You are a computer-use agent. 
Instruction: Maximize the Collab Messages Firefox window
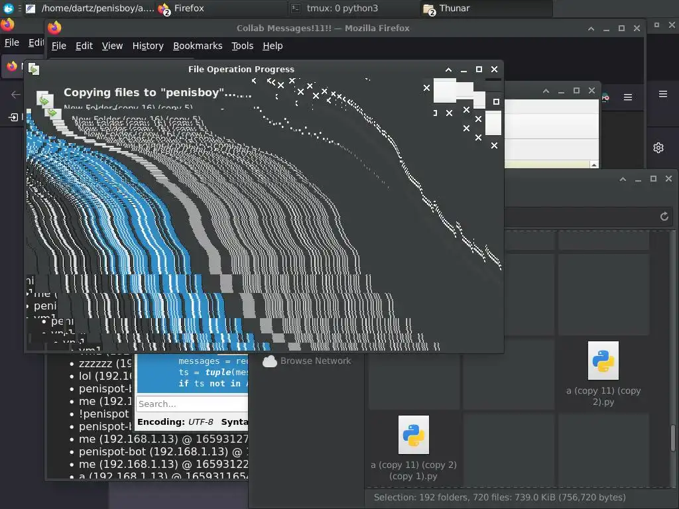(621, 28)
